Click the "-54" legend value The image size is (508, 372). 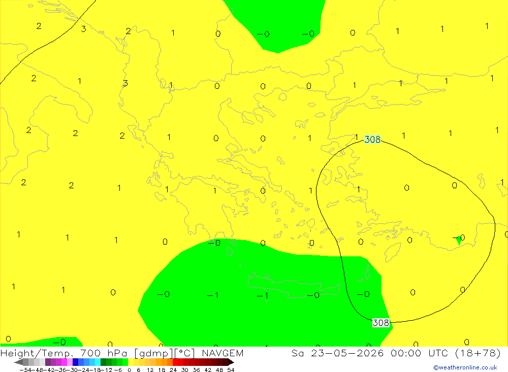[x=25, y=370]
